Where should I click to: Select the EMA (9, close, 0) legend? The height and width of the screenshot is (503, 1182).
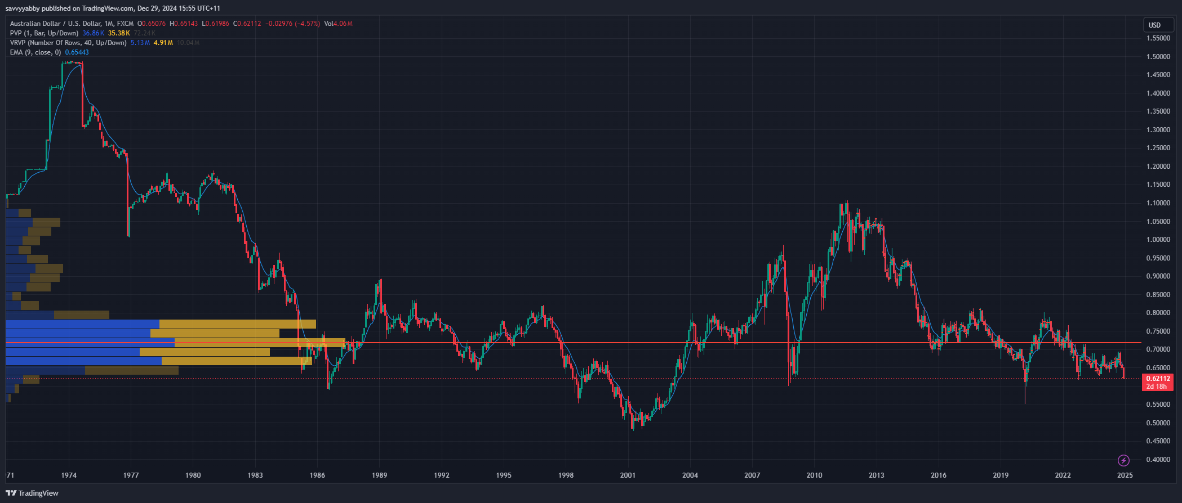click(x=35, y=52)
